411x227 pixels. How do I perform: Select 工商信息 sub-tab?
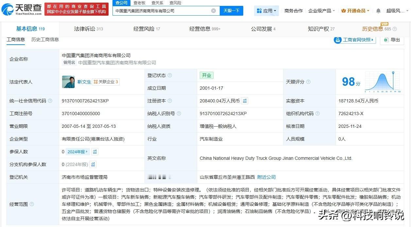point(16,39)
